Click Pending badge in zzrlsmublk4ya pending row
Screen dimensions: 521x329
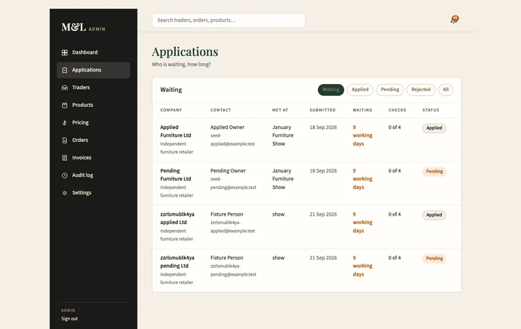click(x=434, y=259)
